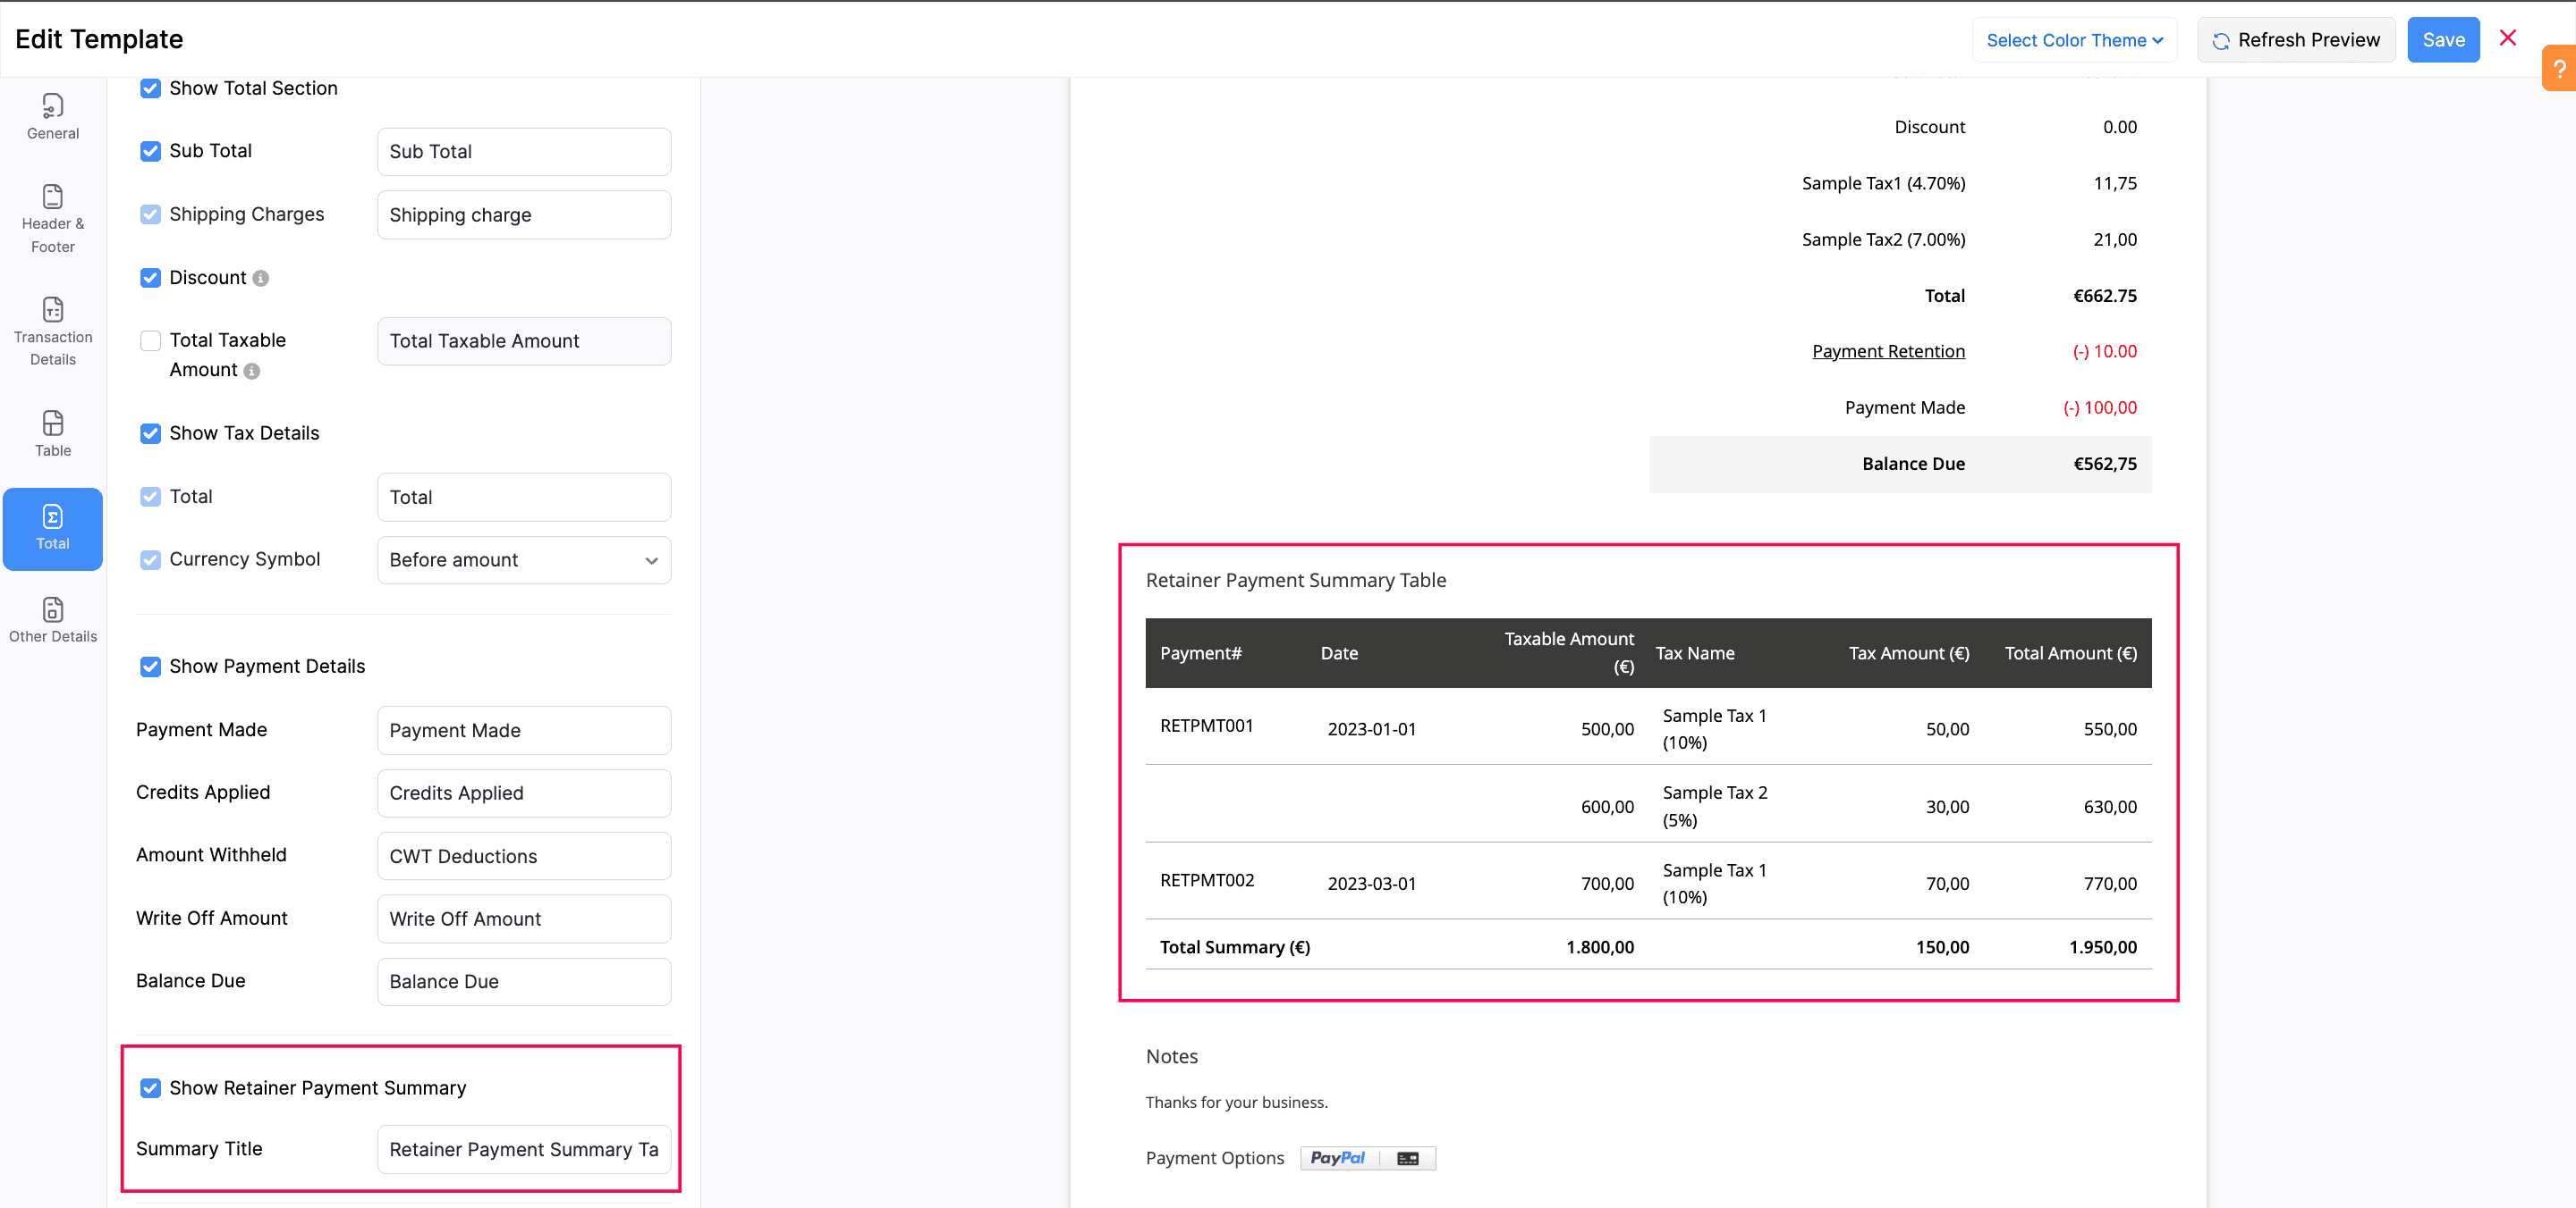The height and width of the screenshot is (1208, 2576).
Task: Click the Summary Title input field
Action: [523, 1149]
